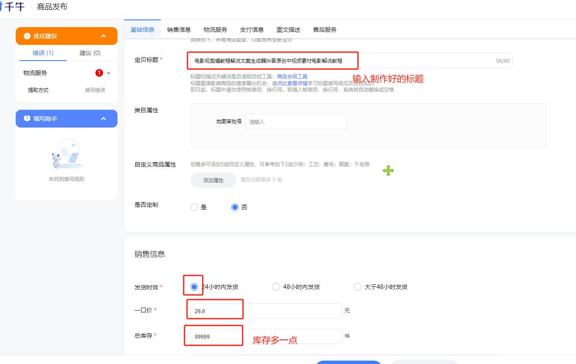Click the green crosshair move icon
Image resolution: width=576 pixels, height=364 pixels.
coord(388,171)
